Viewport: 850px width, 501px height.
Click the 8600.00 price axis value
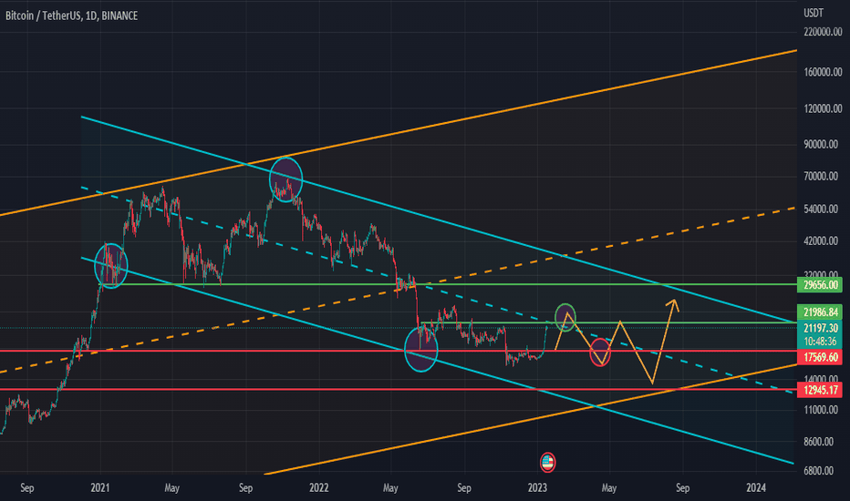(819, 442)
